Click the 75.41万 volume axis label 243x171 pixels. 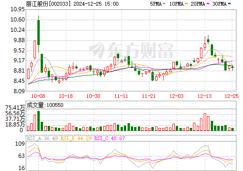(x=15, y=108)
